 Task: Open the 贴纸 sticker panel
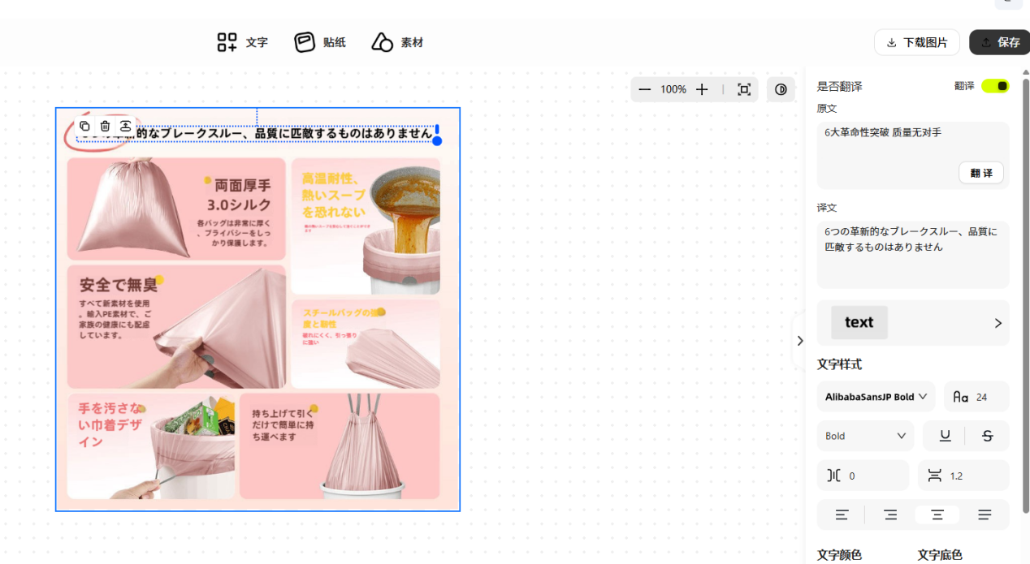320,41
